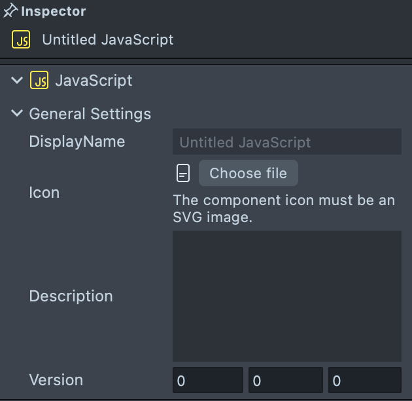
Task: Select the last Version number field
Action: [364, 381]
